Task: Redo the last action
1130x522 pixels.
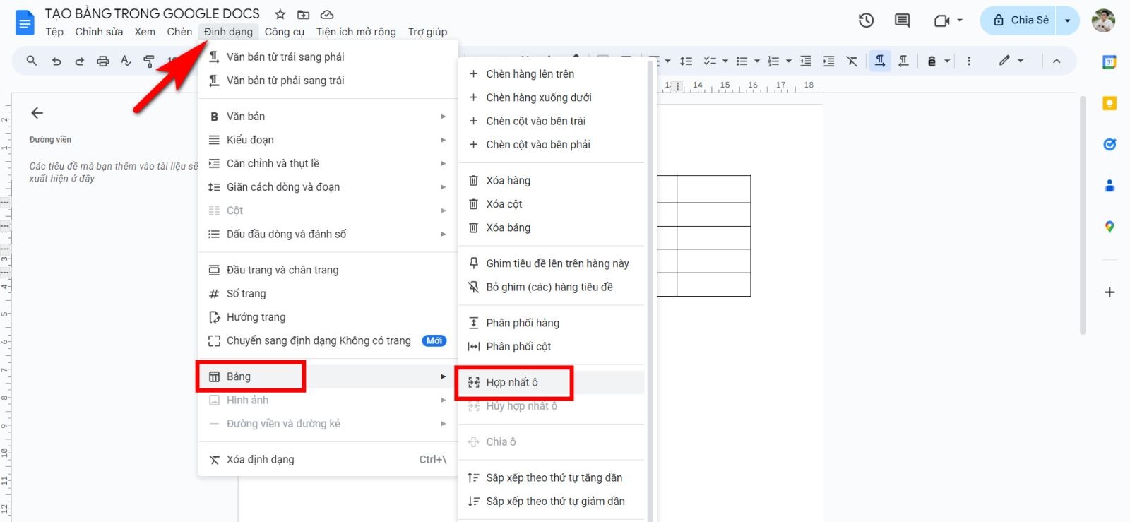Action: 80,61
